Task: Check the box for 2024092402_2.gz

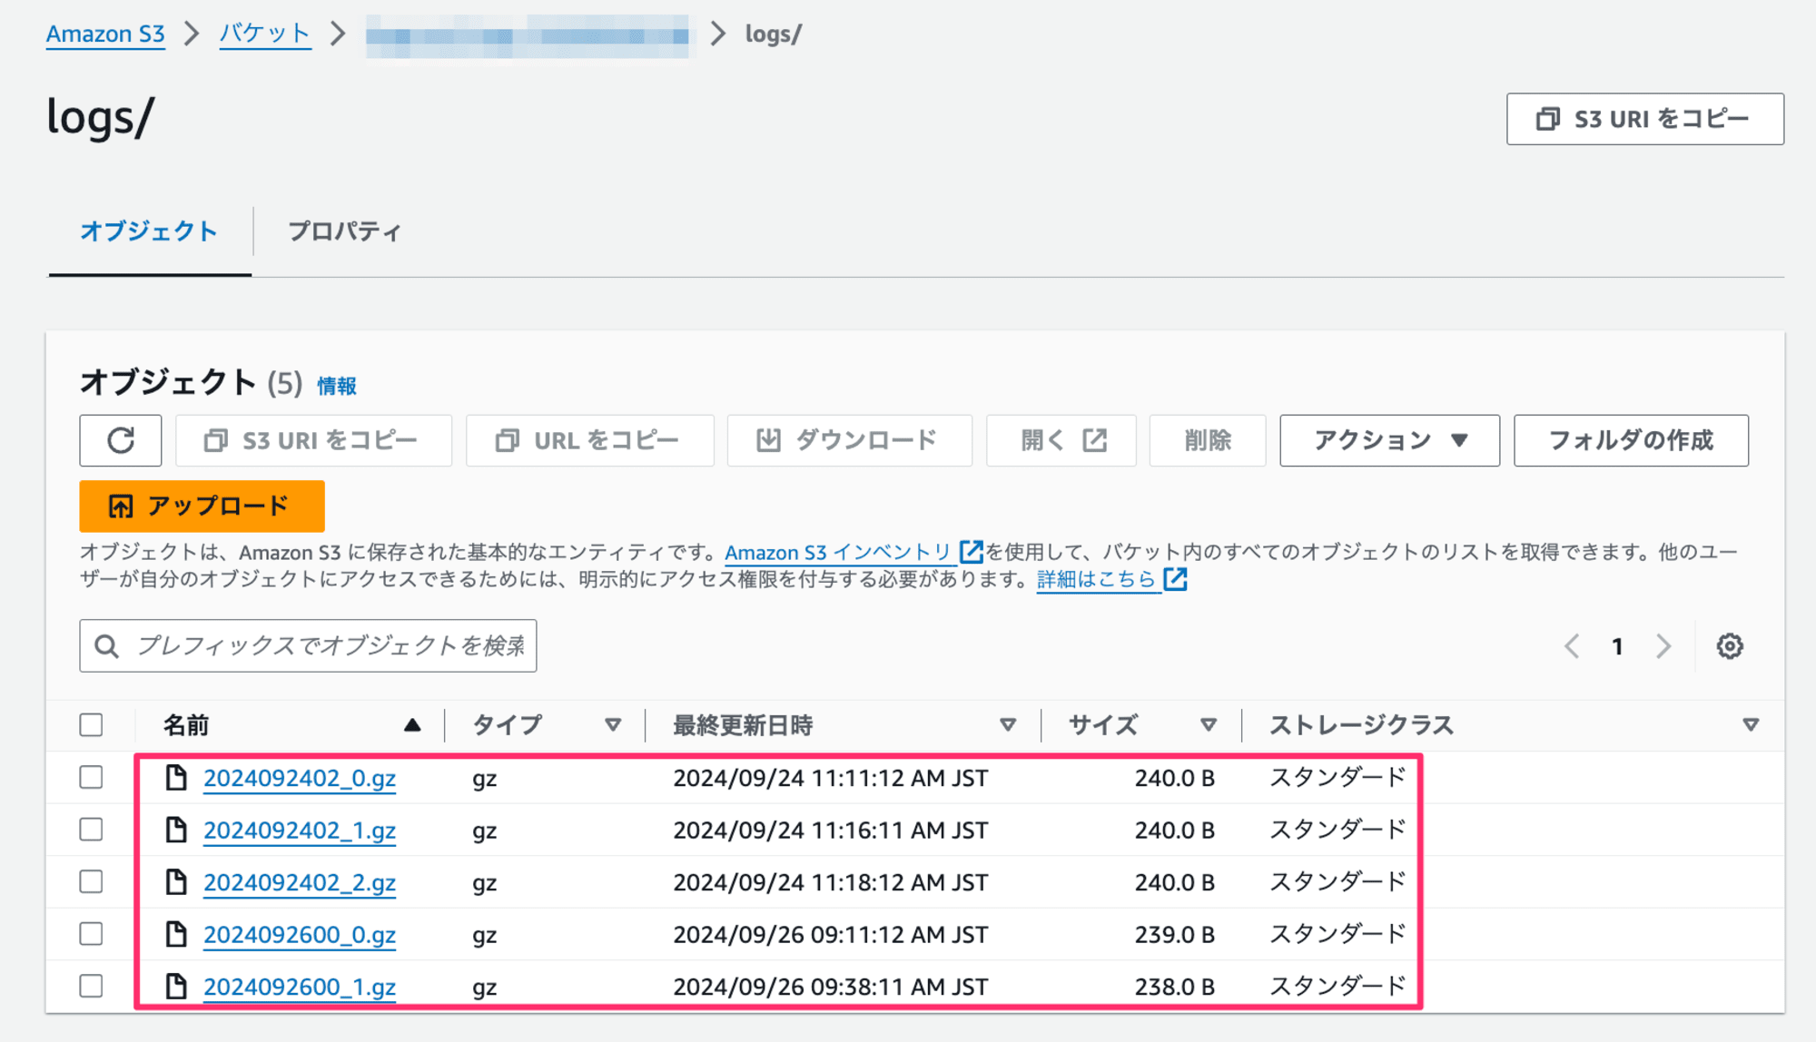Action: (91, 882)
